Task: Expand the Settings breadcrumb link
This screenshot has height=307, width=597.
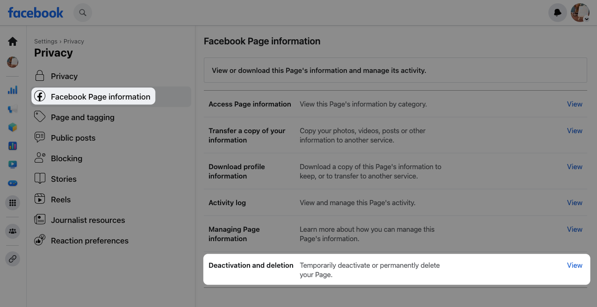Action: point(45,41)
